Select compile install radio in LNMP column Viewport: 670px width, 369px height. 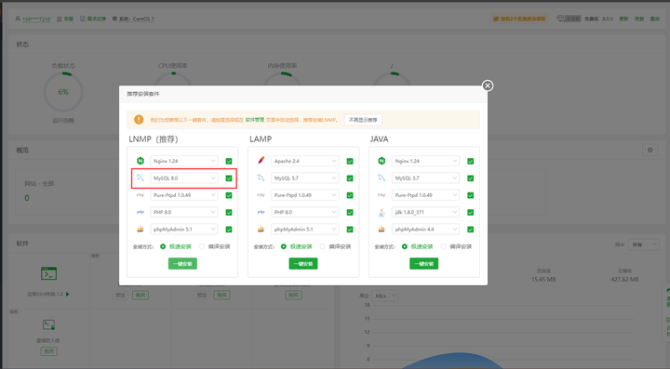click(202, 246)
